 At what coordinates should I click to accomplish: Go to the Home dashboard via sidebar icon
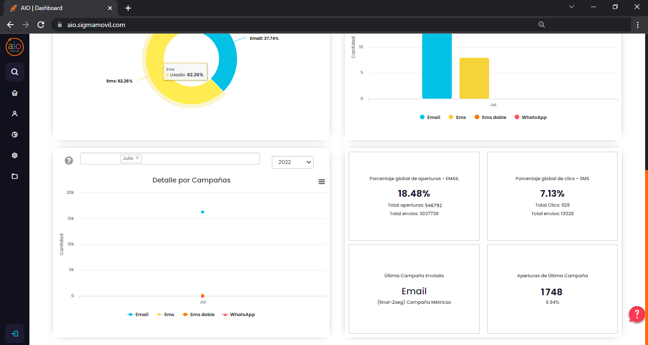click(x=14, y=93)
